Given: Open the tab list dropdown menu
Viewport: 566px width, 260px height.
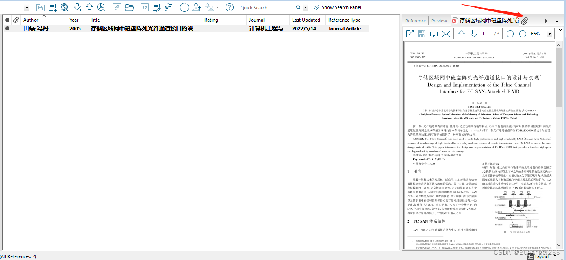Looking at the screenshot, I should pyautogui.click(x=557, y=21).
